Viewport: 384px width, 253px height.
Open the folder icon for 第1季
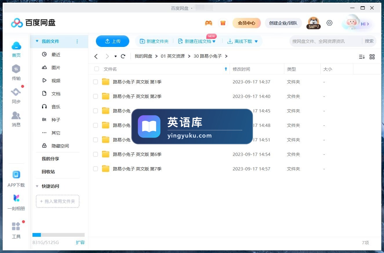coord(106,82)
